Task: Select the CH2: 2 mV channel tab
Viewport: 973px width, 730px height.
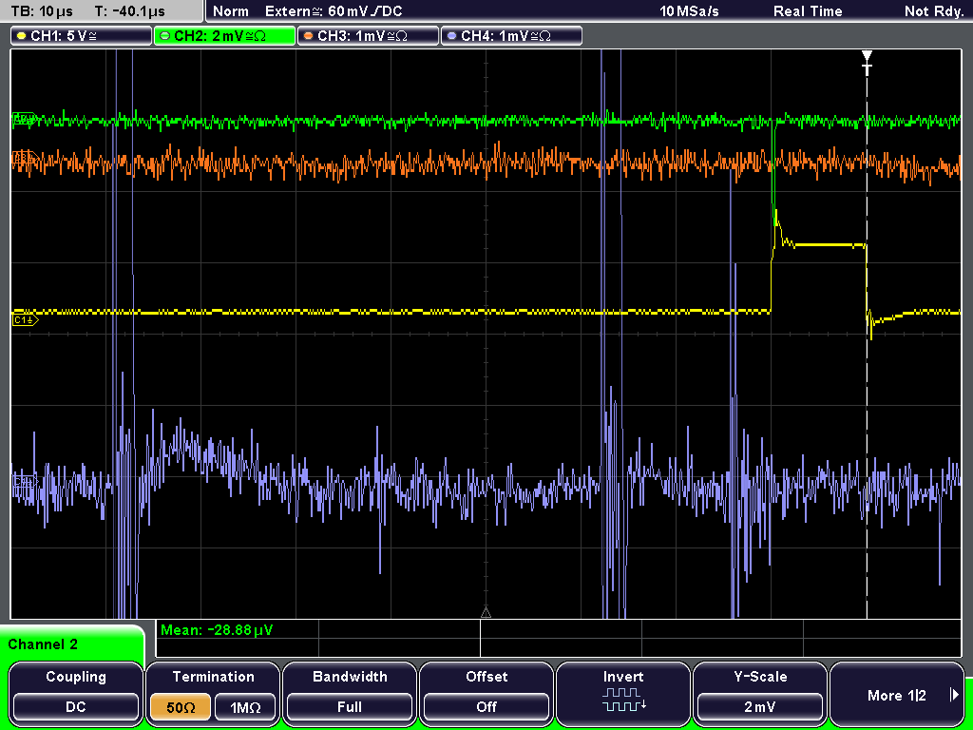Action: point(224,36)
